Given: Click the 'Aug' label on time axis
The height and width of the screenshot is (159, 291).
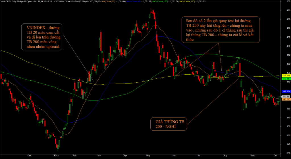Looking at the screenshot, I should coord(226,156).
